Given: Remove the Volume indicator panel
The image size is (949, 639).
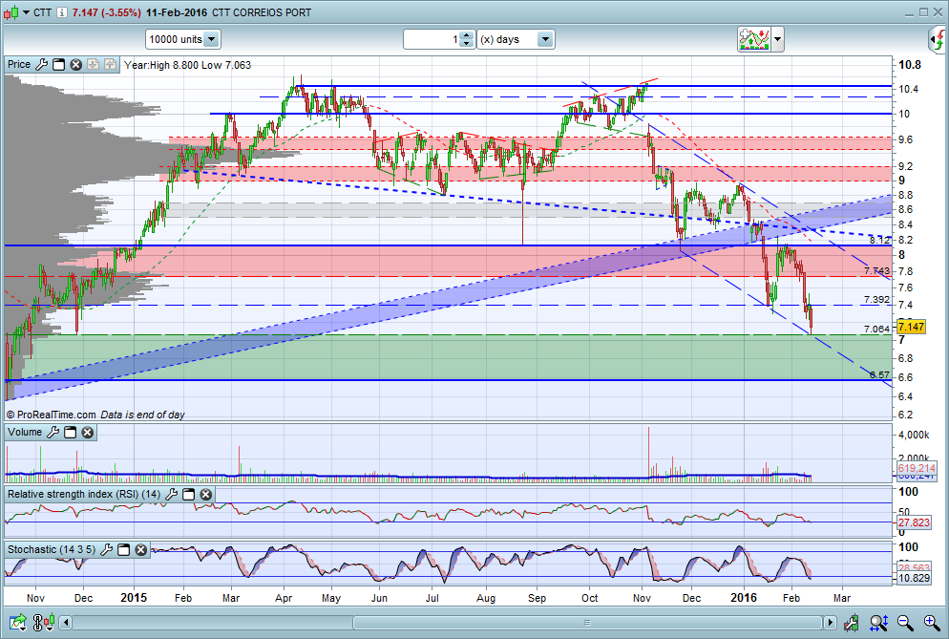Looking at the screenshot, I should [x=87, y=433].
